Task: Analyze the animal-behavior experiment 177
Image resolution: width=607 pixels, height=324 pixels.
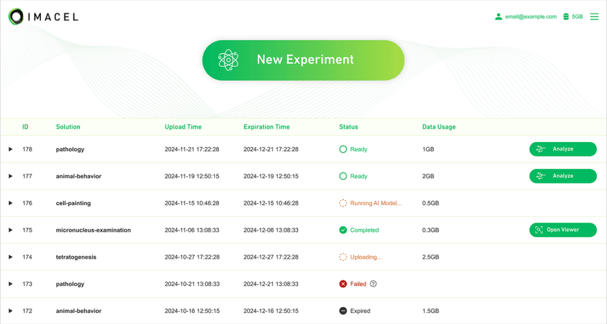Action: coord(563,176)
